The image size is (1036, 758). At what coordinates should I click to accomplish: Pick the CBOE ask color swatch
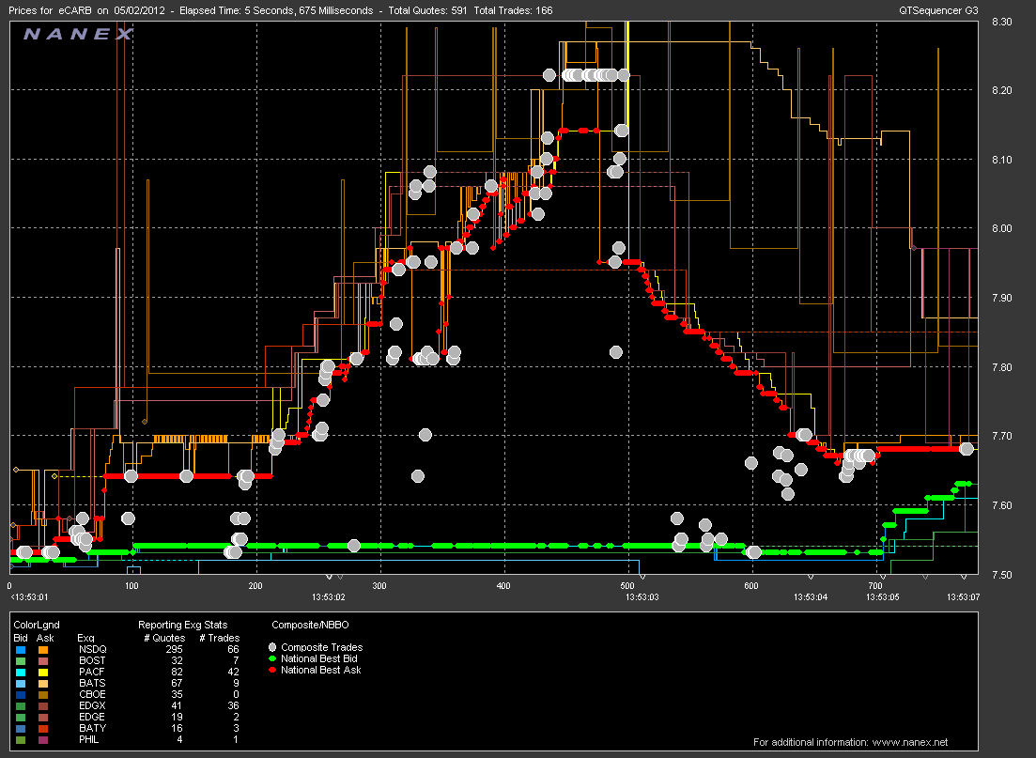pos(43,694)
